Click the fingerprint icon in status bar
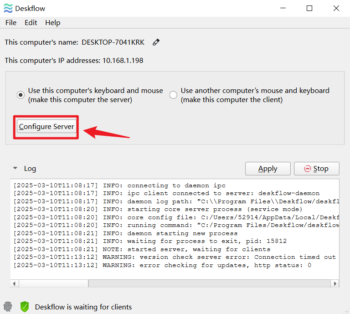350x314 pixels. 8,307
